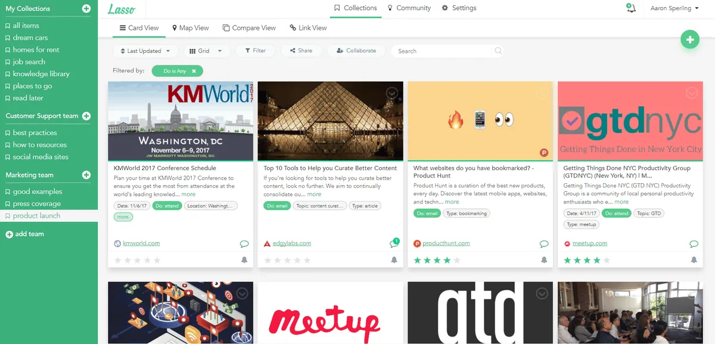
Task: Click the green add item plus button
Action: (x=690, y=40)
